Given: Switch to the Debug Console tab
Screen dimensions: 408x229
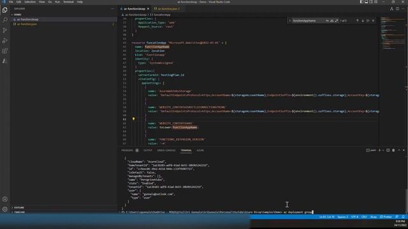Looking at the screenshot, I should click(x=166, y=150).
